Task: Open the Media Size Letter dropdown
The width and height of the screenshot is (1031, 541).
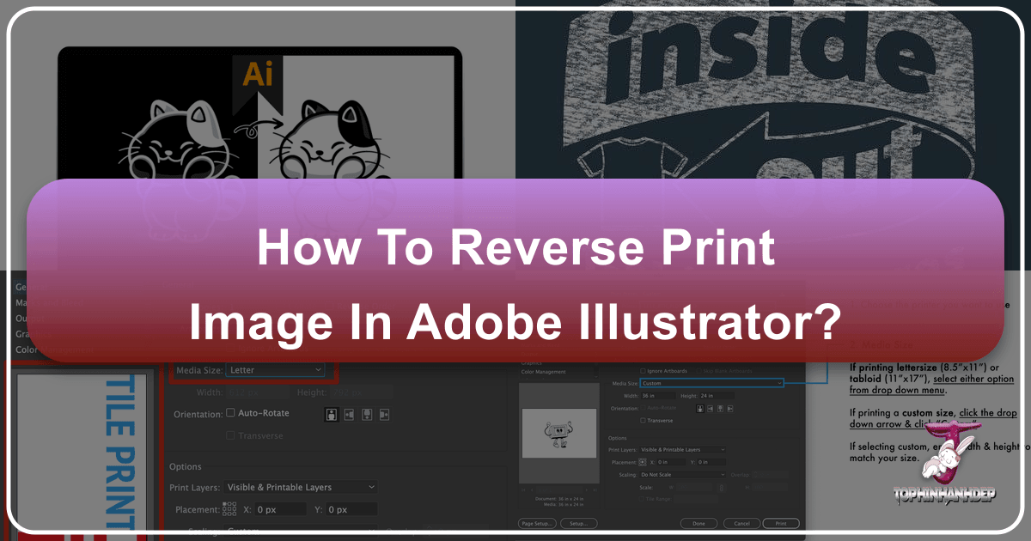Action: (x=275, y=369)
